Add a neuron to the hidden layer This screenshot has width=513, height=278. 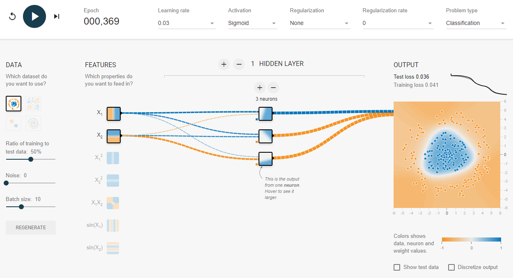[259, 88]
